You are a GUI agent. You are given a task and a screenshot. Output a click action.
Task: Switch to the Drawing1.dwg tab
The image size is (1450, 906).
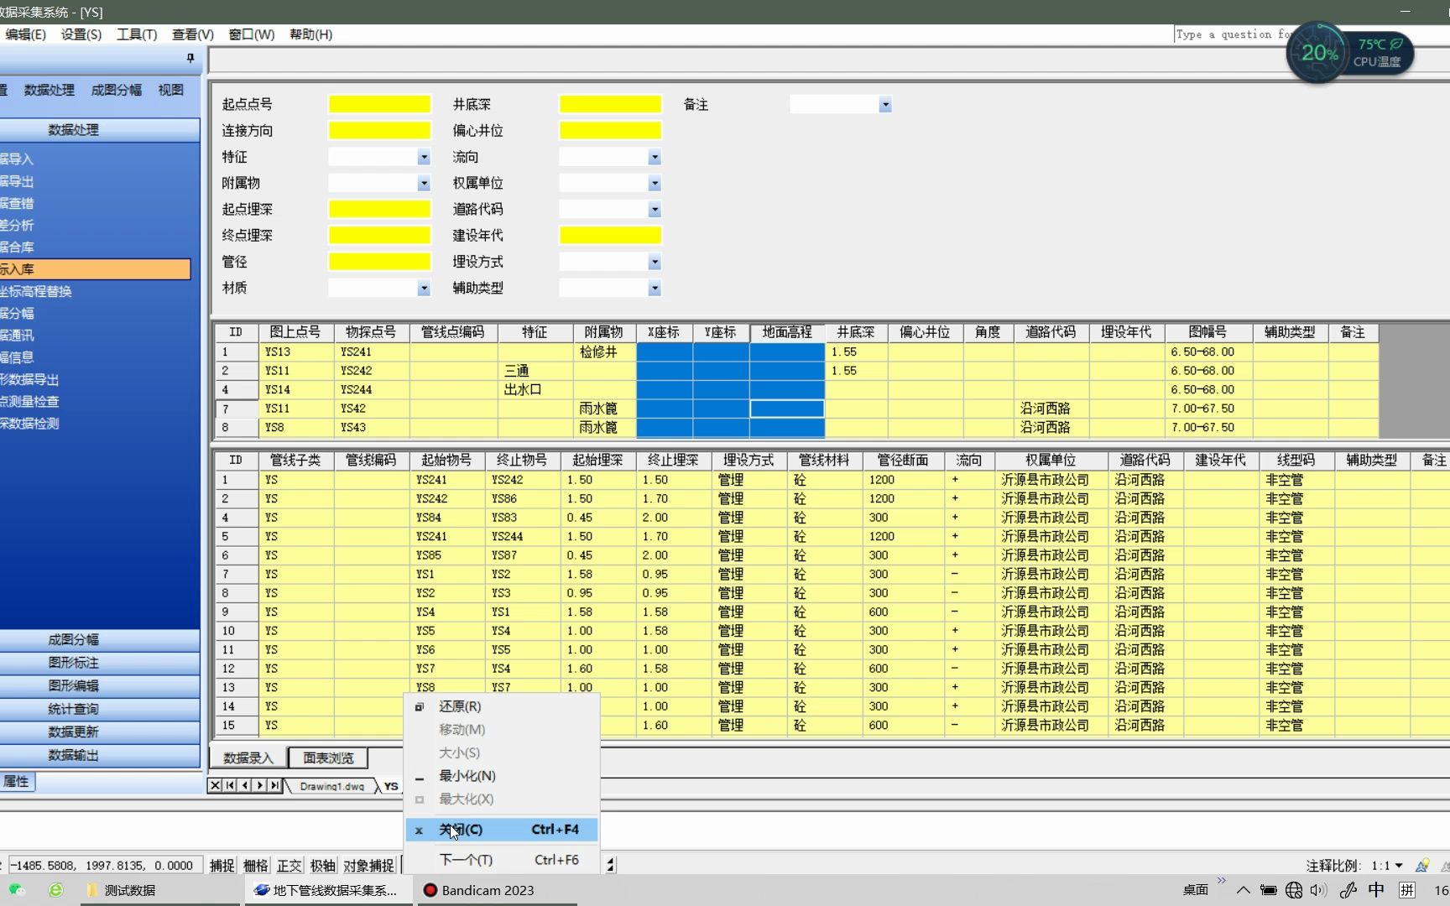(x=331, y=787)
